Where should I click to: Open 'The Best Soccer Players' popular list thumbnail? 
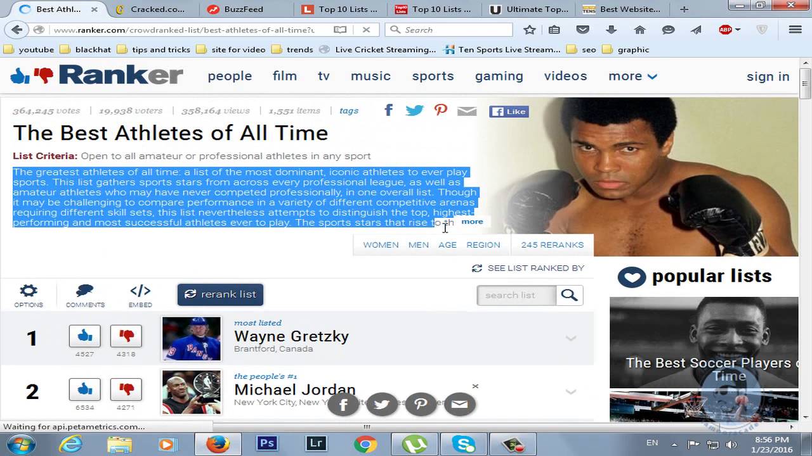point(704,343)
